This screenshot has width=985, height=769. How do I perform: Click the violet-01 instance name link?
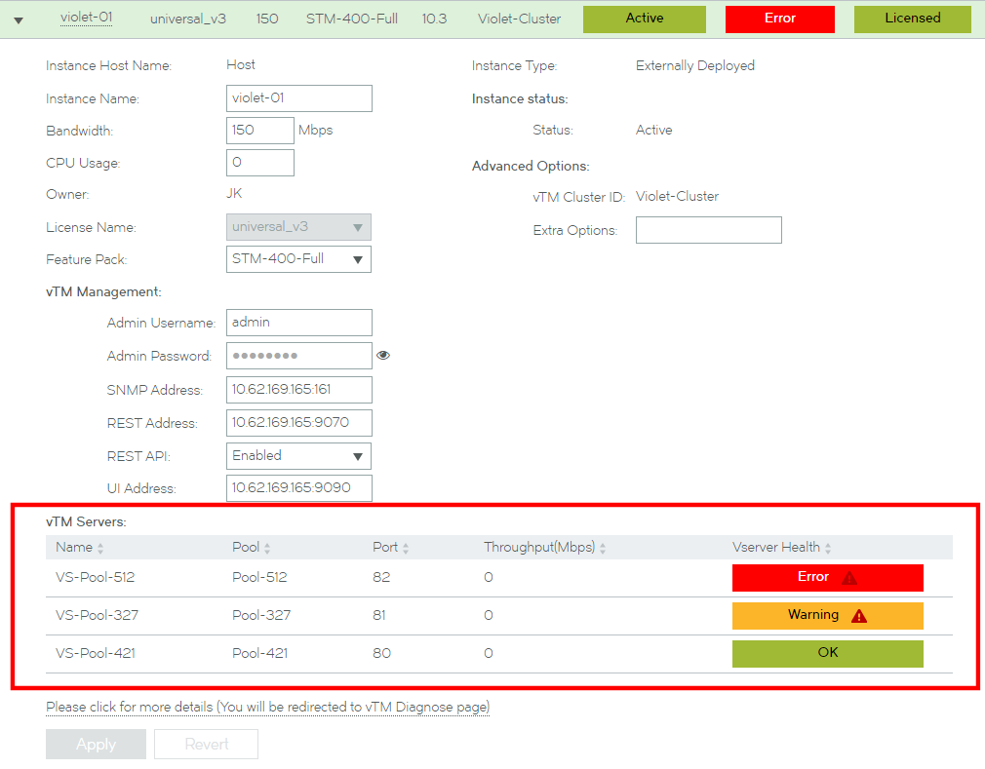point(86,18)
